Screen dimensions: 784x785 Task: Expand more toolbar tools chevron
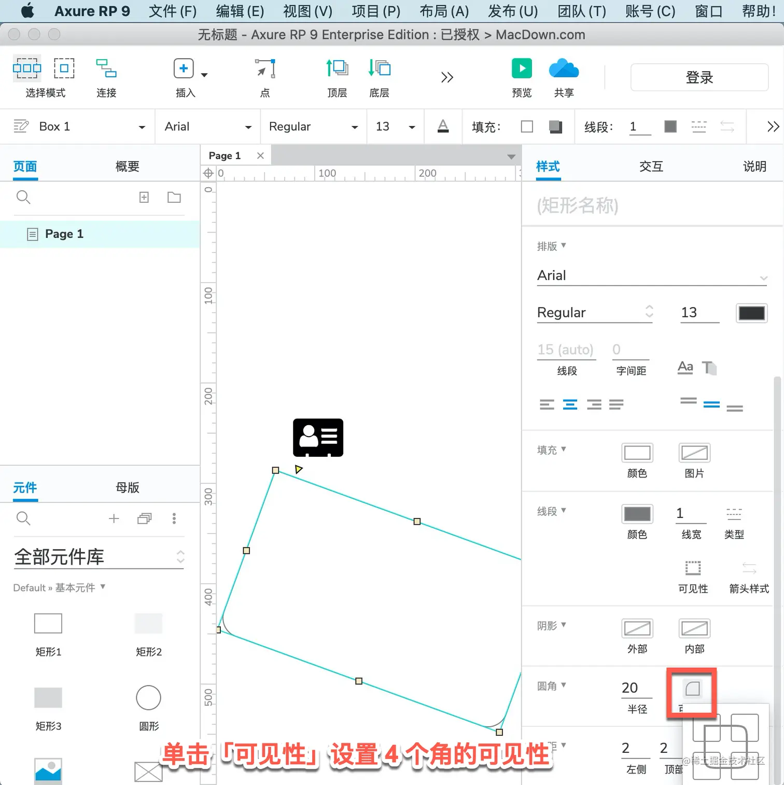pos(447,77)
